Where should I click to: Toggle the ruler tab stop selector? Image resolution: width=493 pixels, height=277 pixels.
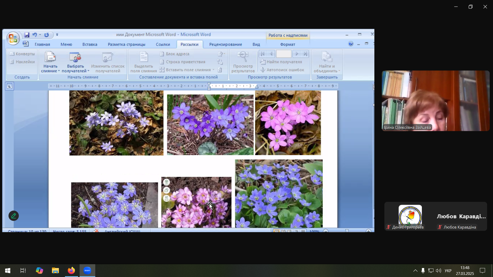pyautogui.click(x=10, y=86)
